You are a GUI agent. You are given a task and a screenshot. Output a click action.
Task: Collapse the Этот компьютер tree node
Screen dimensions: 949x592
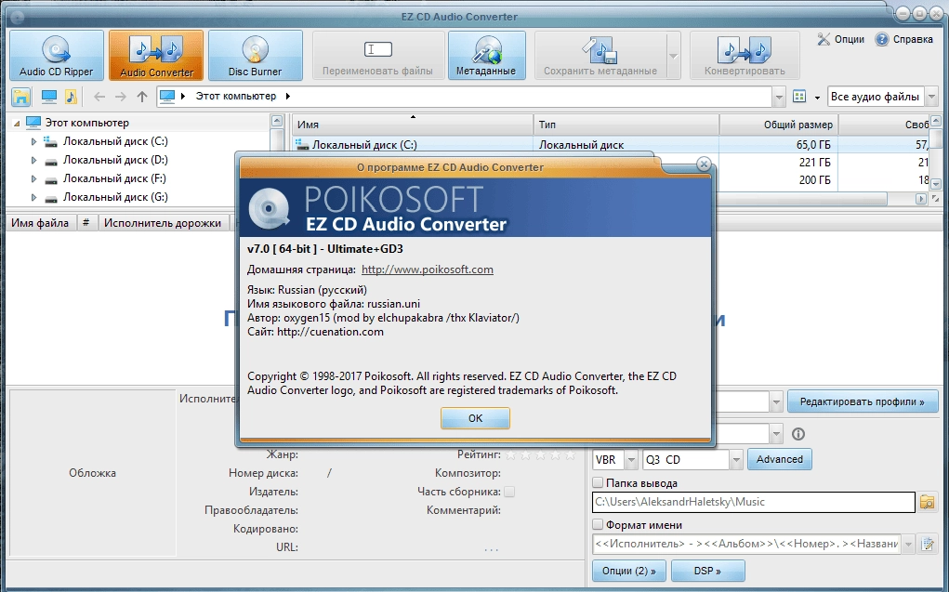click(x=17, y=124)
